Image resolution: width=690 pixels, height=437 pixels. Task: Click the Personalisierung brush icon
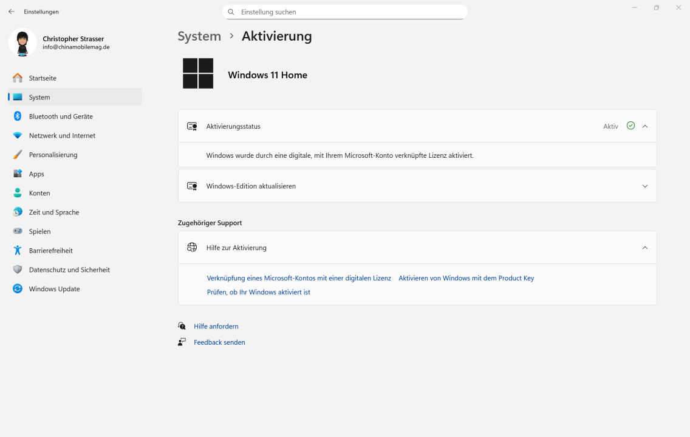[18, 154]
